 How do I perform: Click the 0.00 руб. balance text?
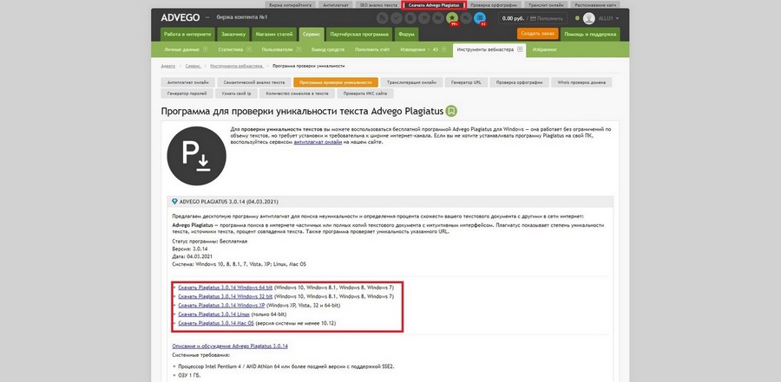tap(515, 18)
